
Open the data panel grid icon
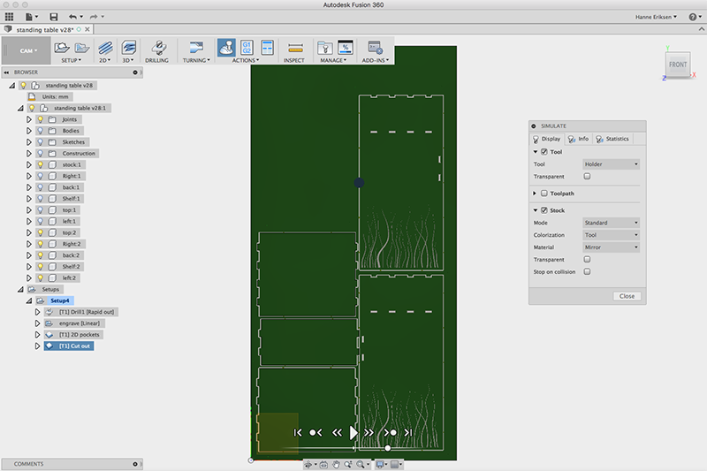9,17
